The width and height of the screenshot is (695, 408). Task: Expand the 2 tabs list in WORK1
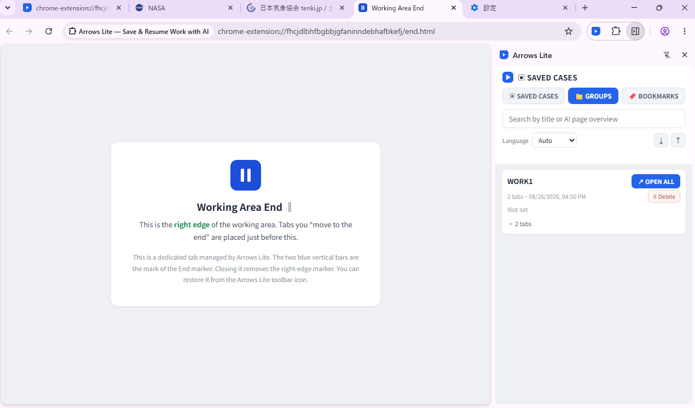[x=520, y=224]
